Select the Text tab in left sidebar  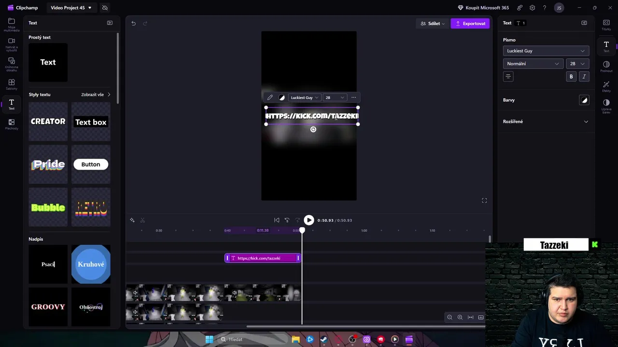coord(12,104)
